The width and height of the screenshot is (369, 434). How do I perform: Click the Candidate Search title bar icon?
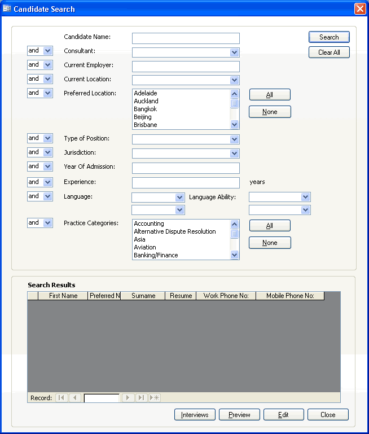(x=7, y=9)
